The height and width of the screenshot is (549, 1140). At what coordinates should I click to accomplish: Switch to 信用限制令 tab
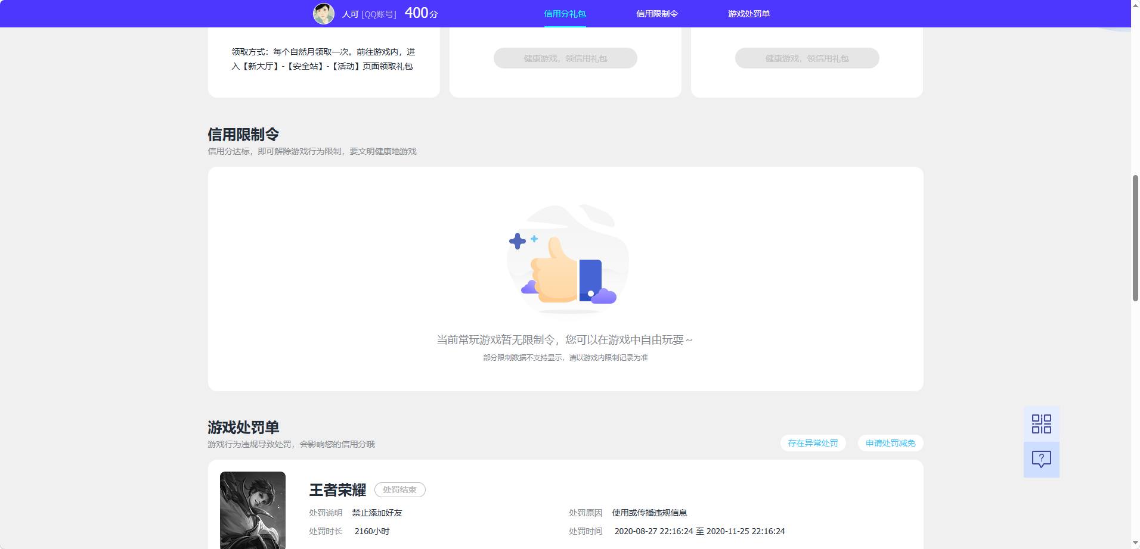tap(656, 14)
